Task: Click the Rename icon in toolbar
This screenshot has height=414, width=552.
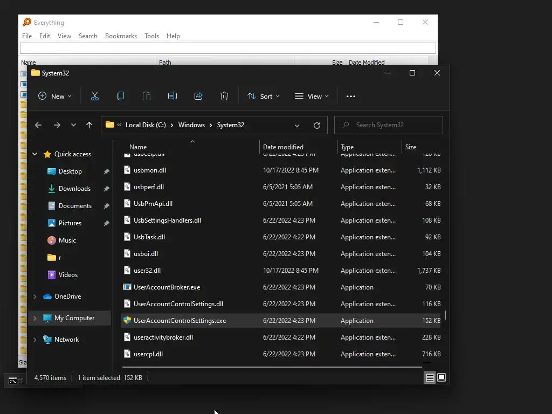Action: (172, 96)
